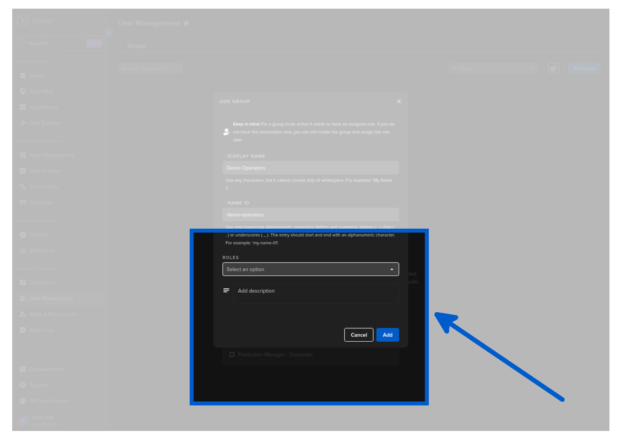
Task: Select User Management in the sidebar menu
Action: (x=51, y=298)
